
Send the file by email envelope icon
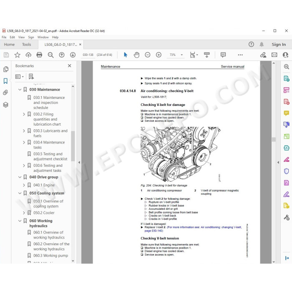(274, 55)
